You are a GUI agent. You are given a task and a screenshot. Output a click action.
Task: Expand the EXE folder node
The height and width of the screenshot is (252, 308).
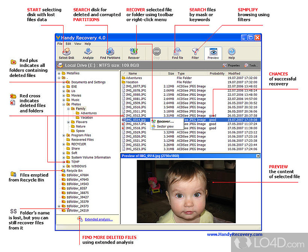(x=64, y=87)
